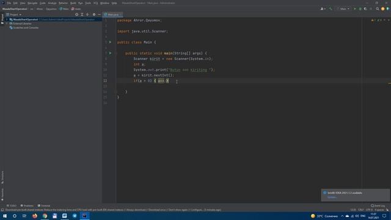Expand the MasalaShartOperatori project node

tap(7, 20)
